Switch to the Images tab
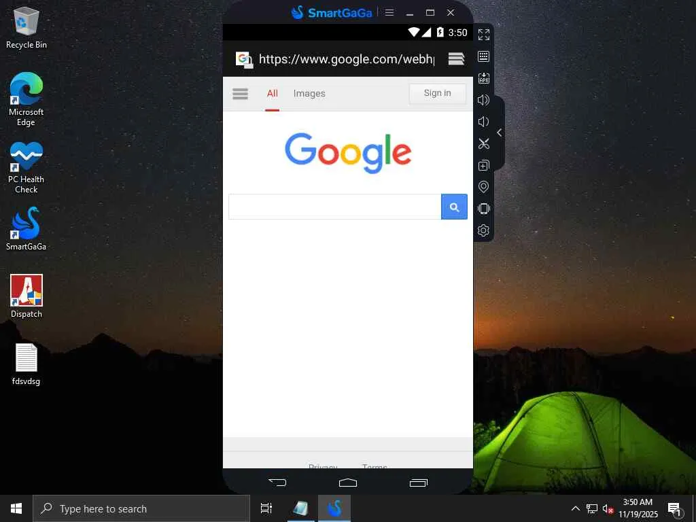 (x=309, y=94)
